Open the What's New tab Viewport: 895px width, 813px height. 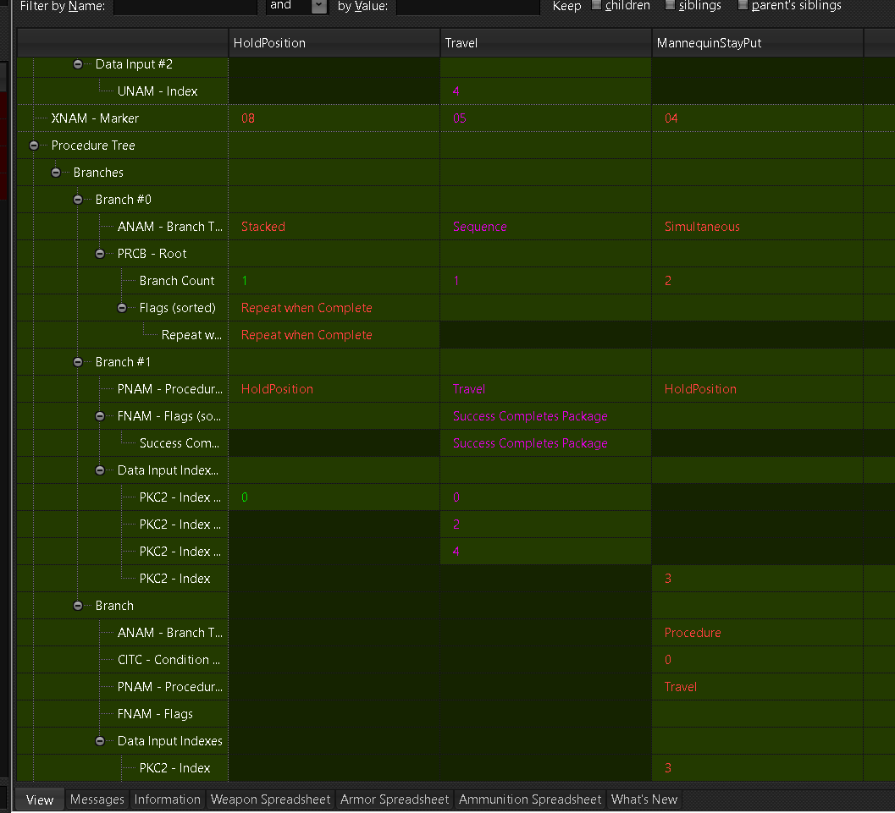click(644, 799)
